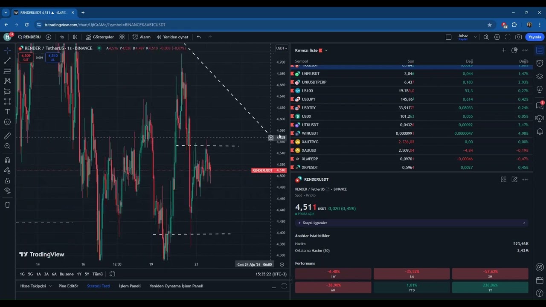Screen dimensions: 546x307
Task: Open the pattern drawing tools
Action: click(x=7, y=81)
